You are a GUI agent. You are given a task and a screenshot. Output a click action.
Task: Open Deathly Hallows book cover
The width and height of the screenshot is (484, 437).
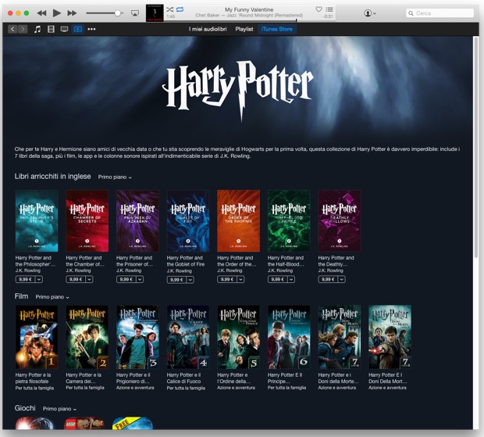[x=340, y=221]
